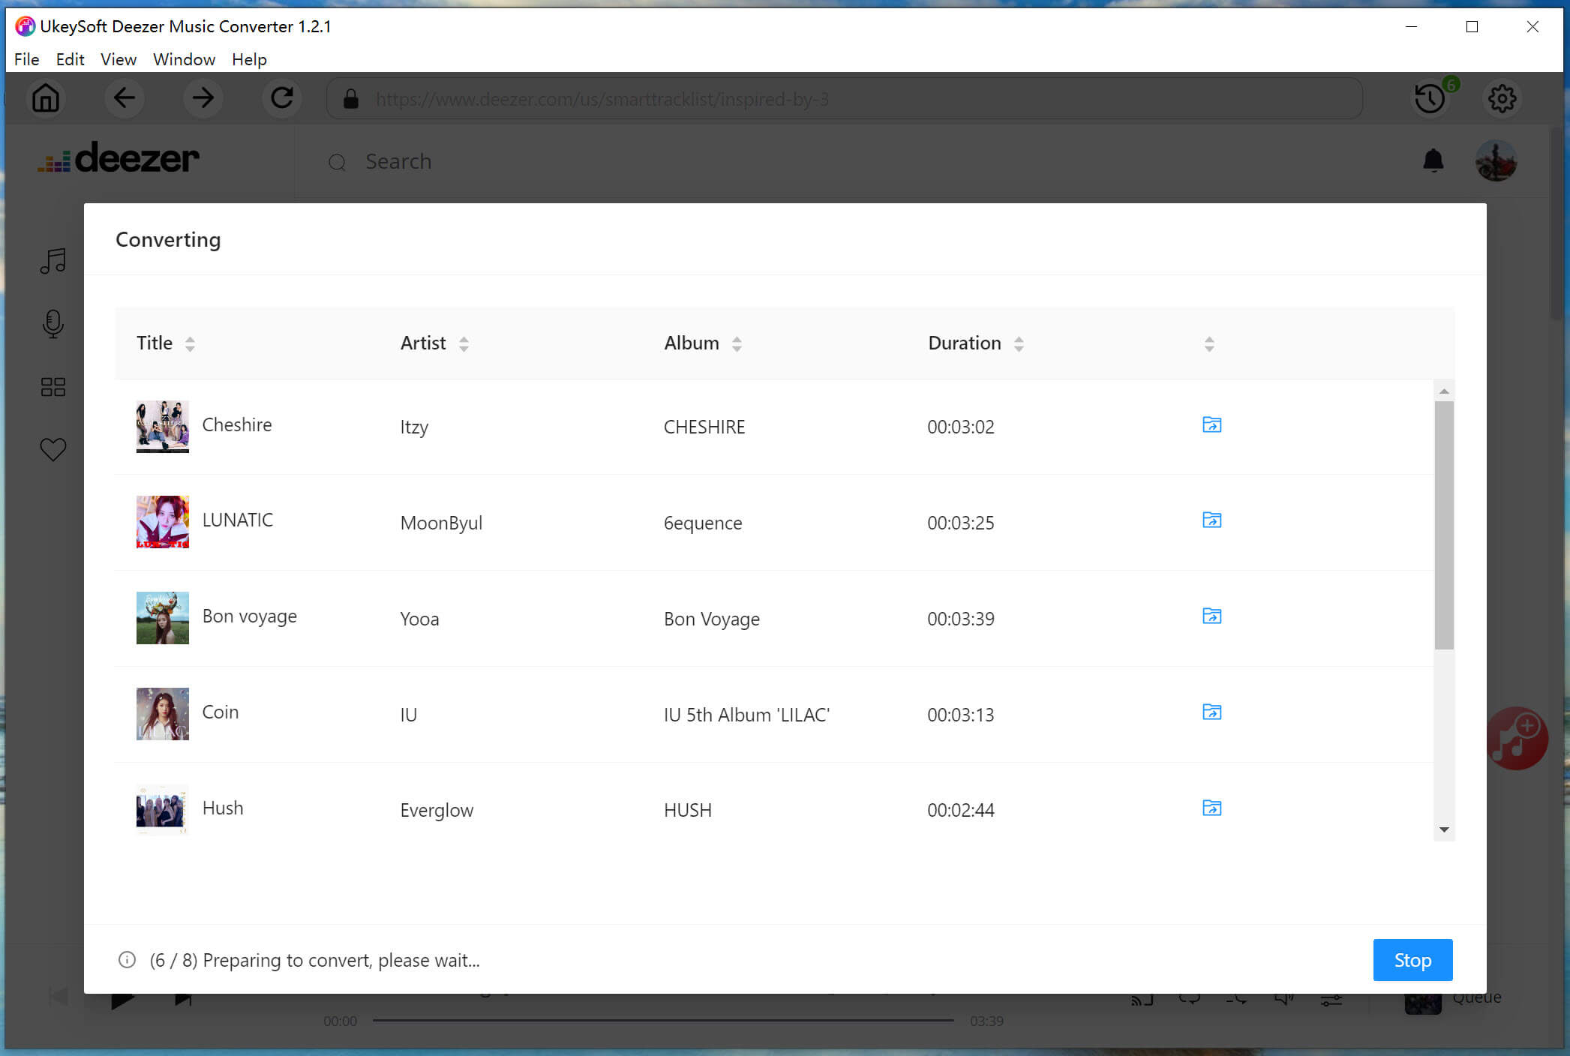The height and width of the screenshot is (1056, 1570).
Task: Click the back navigation arrow
Action: coord(124,97)
